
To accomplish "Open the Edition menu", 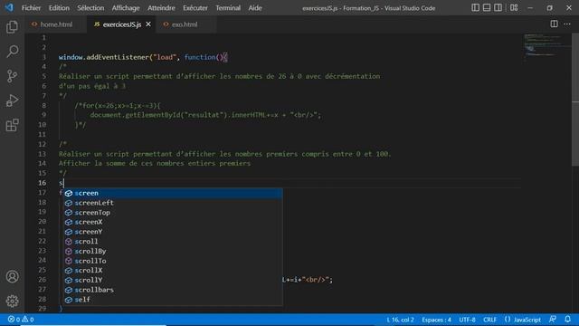I will (x=59, y=8).
